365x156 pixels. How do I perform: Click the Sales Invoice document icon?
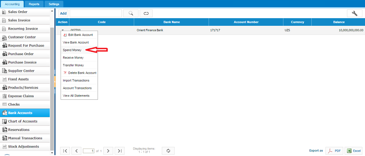(x=4, y=20)
